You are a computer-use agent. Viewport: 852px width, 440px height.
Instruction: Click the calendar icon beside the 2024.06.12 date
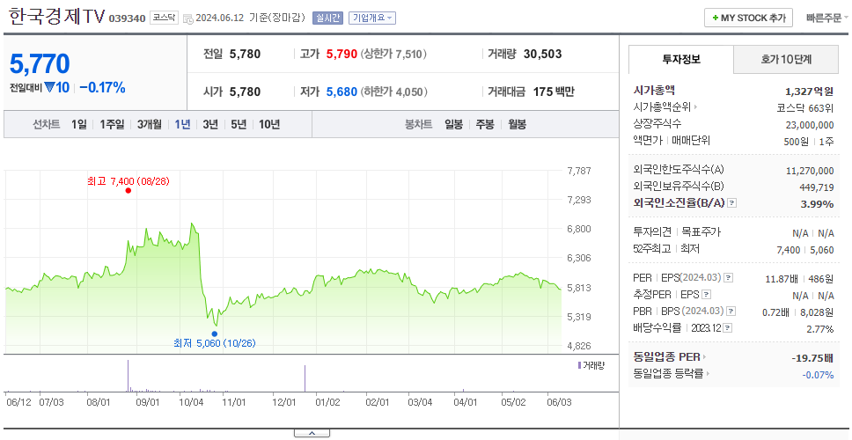[x=188, y=18]
